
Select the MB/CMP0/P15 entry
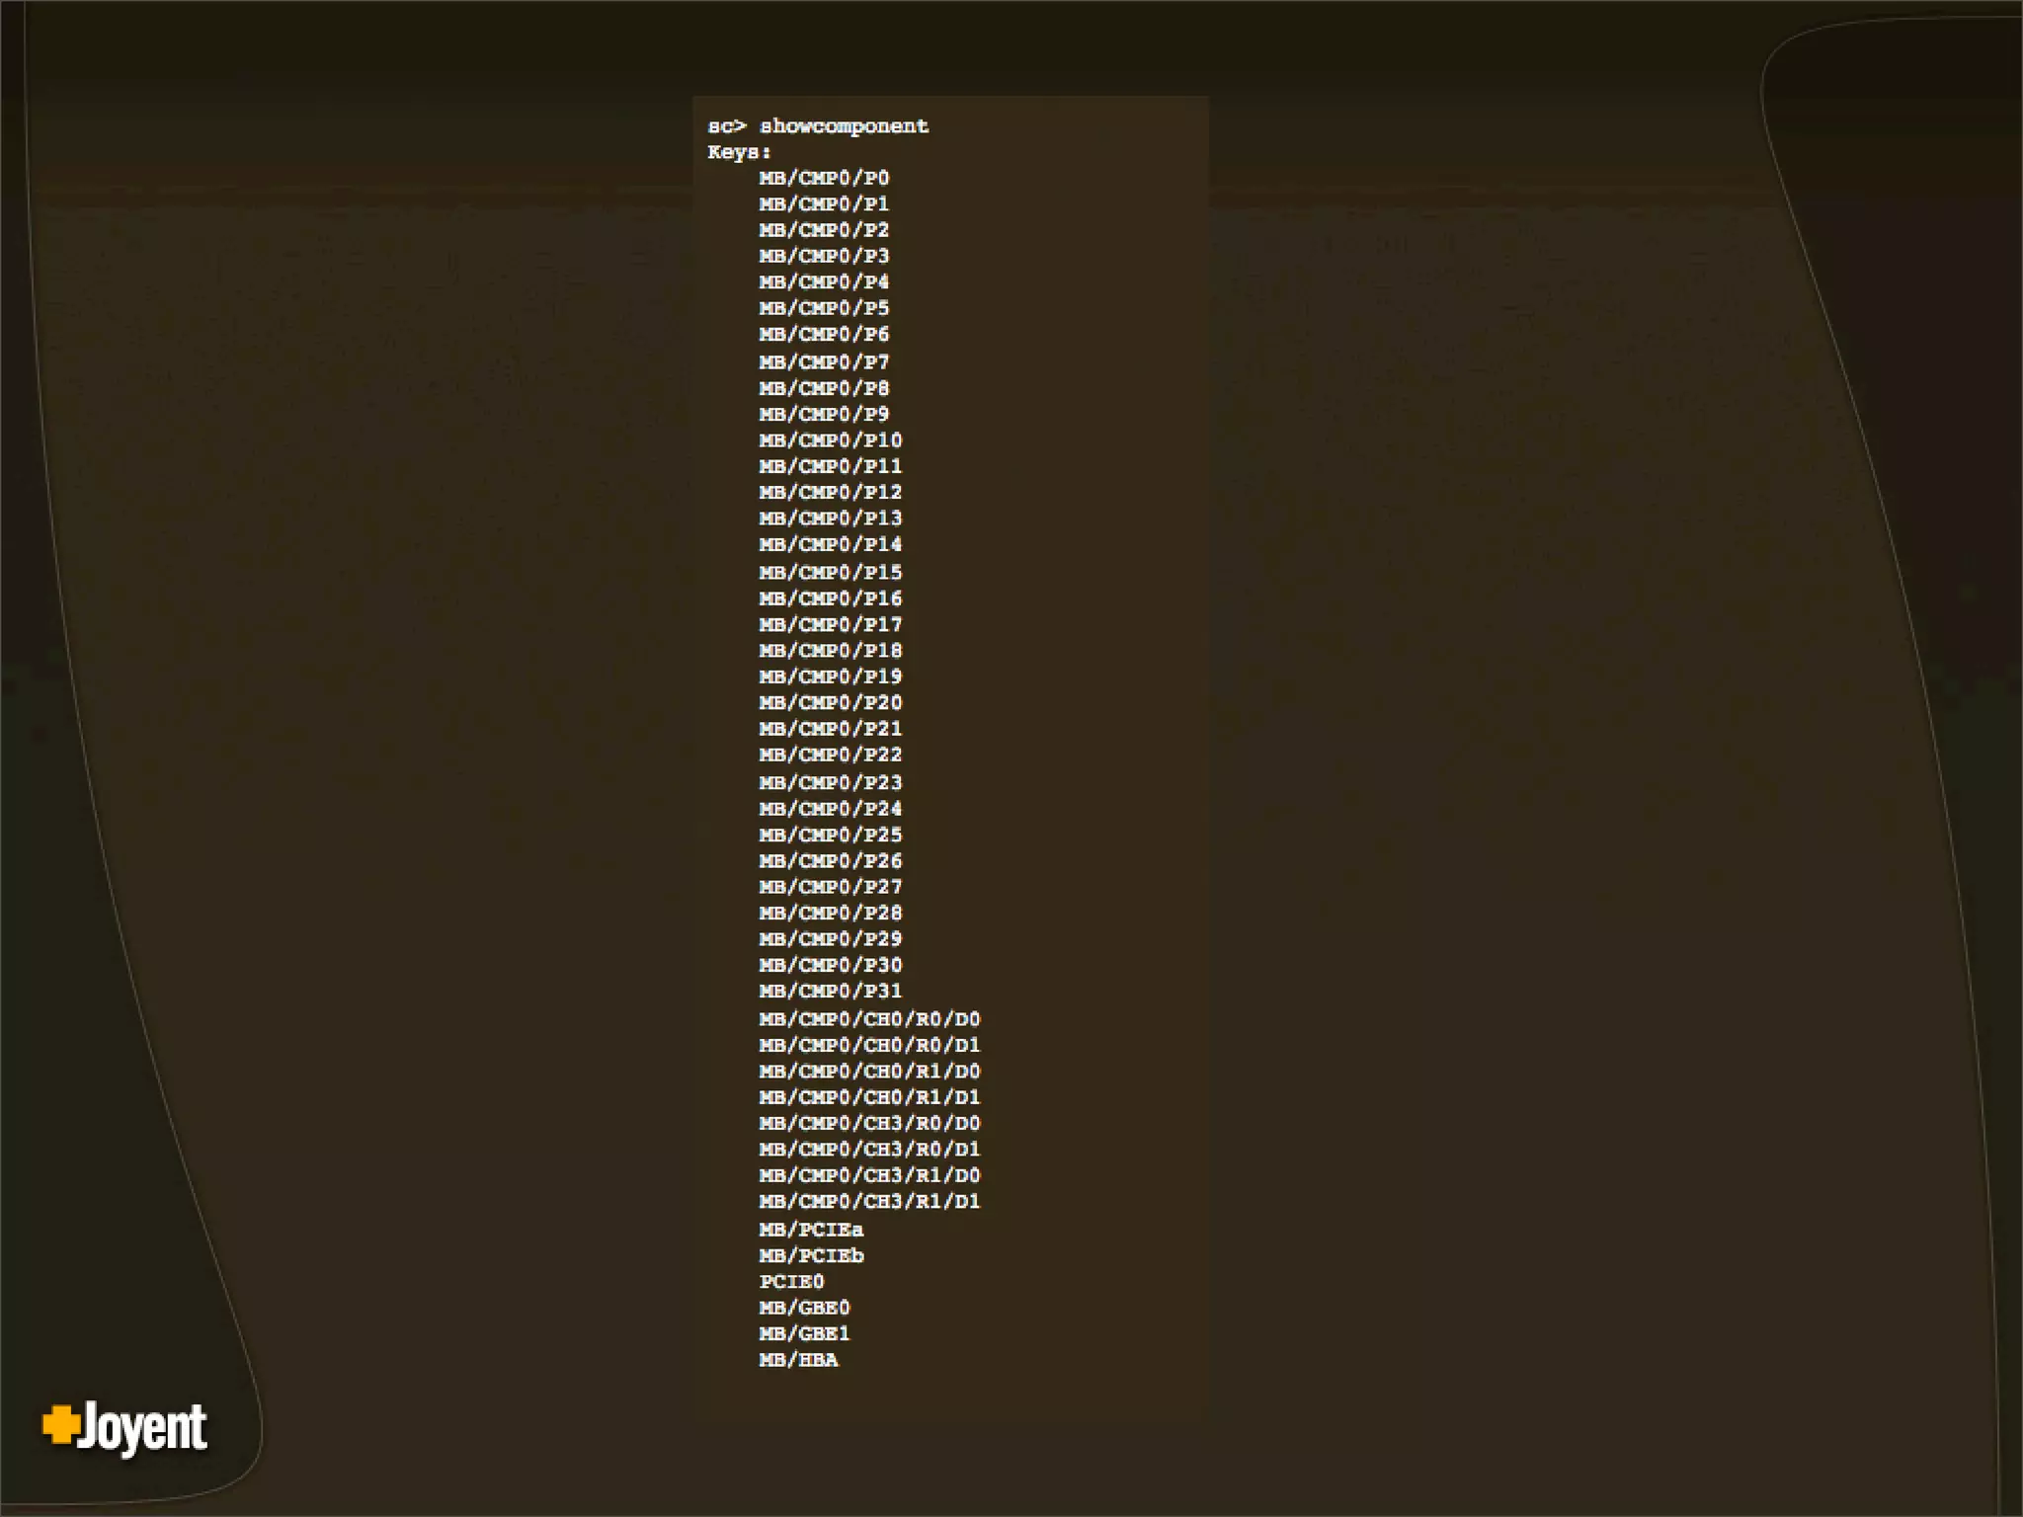[831, 572]
